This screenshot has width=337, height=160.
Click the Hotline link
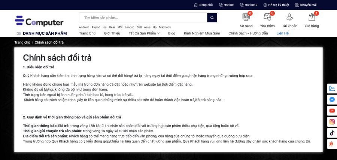point(226,5)
